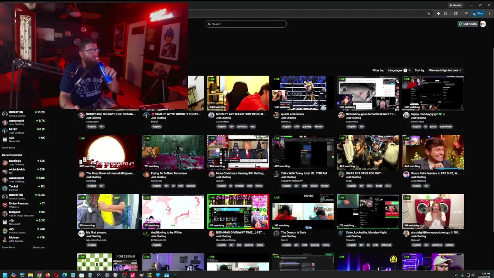
Task: Open Mizkif in the sidebar
Action: (x=23, y=131)
